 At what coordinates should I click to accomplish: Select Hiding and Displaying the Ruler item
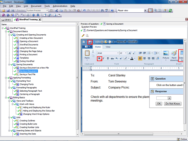(36, 108)
